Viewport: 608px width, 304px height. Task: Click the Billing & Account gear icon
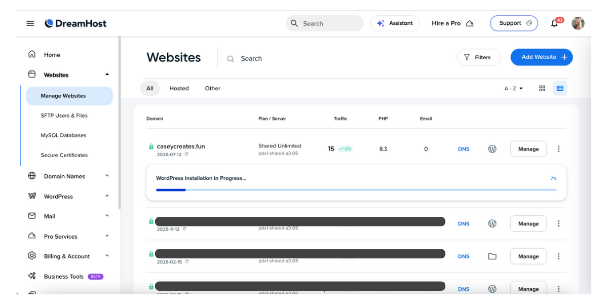32,256
